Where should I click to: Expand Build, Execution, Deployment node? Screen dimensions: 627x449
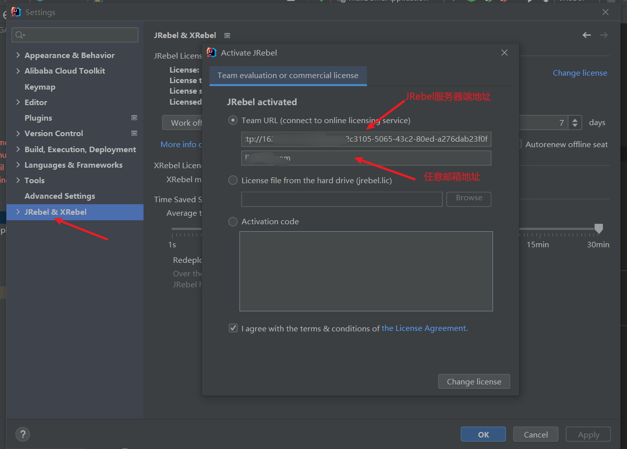(18, 149)
